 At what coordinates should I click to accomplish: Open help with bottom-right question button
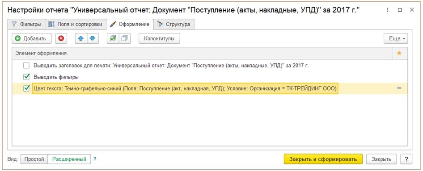click(406, 159)
